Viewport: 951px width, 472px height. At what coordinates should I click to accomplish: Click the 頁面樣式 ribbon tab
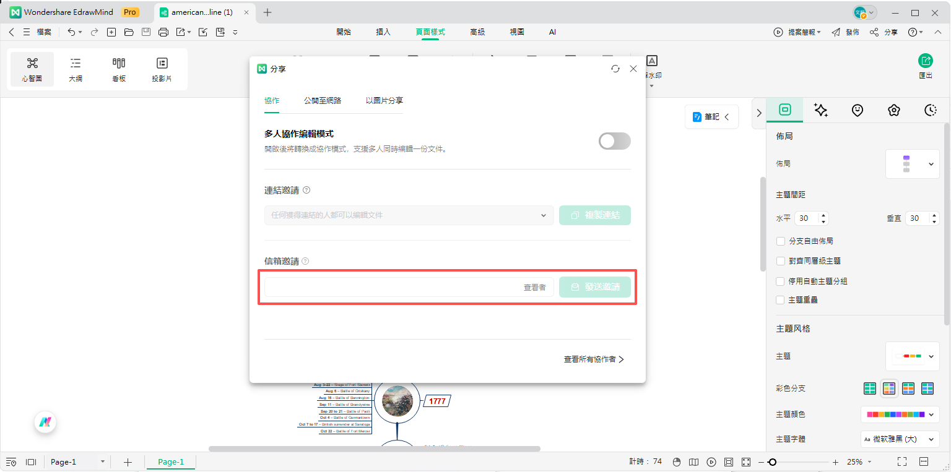click(430, 32)
